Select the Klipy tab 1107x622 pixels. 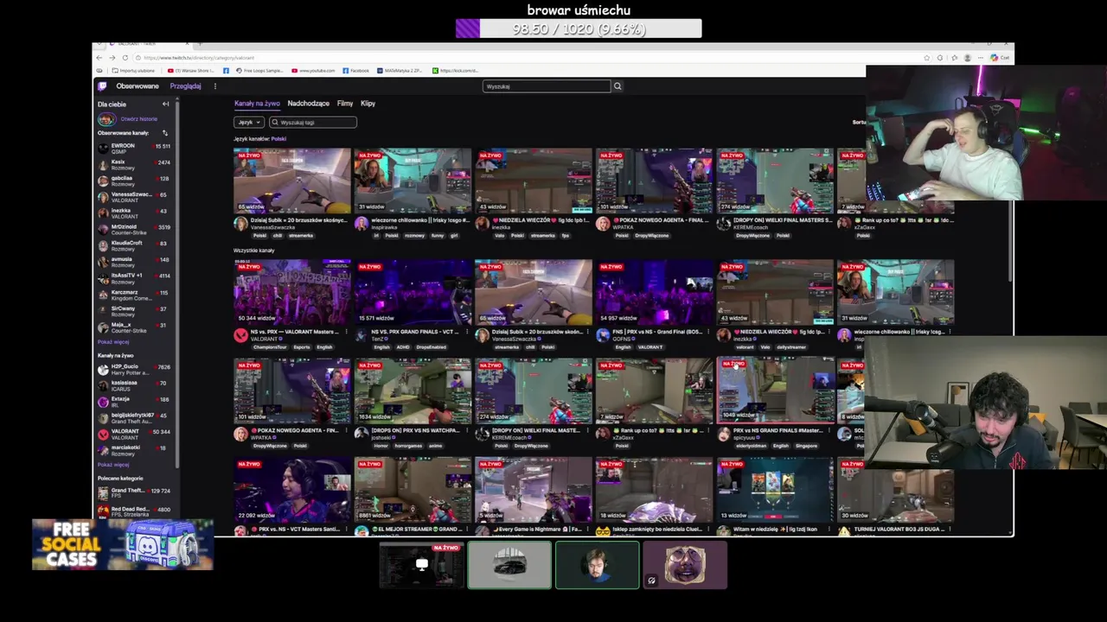(368, 104)
